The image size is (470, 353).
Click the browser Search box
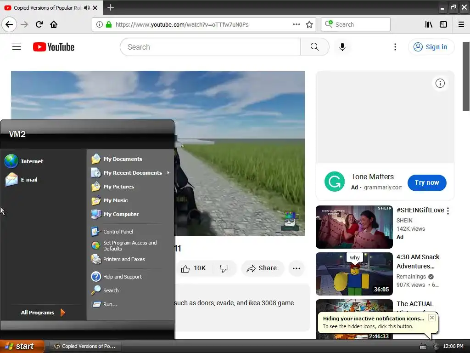[356, 24]
